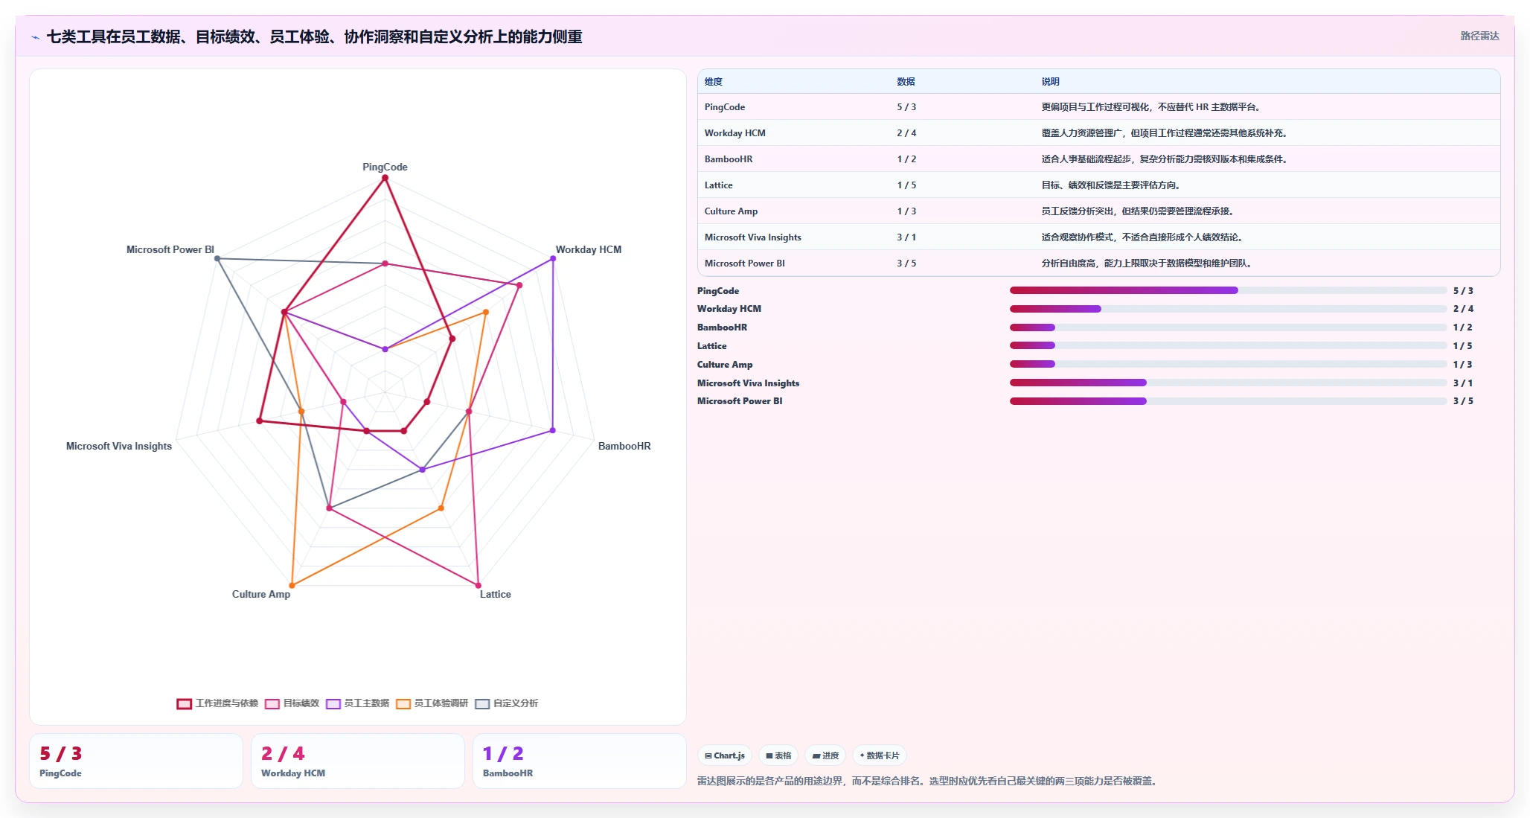This screenshot has height=818, width=1530.
Task: Click the gray 自定义分析 legend swatch
Action: click(x=482, y=703)
